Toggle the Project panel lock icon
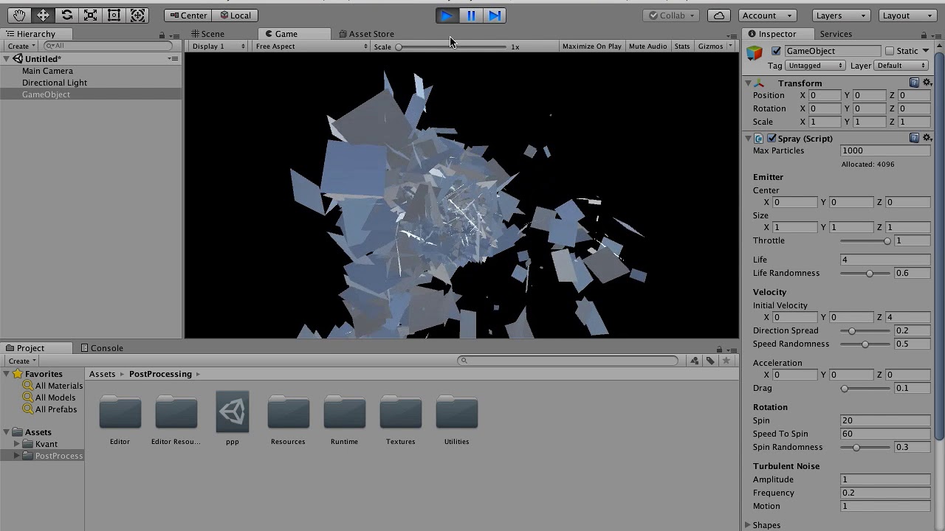 719,349
